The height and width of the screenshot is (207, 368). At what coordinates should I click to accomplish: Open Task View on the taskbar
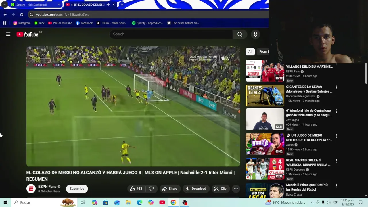tap(83, 202)
